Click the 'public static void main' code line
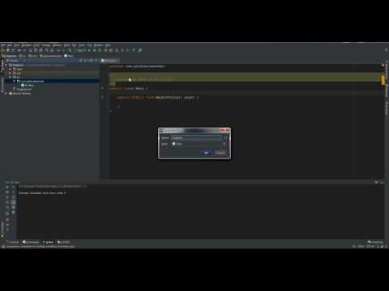 (158, 98)
